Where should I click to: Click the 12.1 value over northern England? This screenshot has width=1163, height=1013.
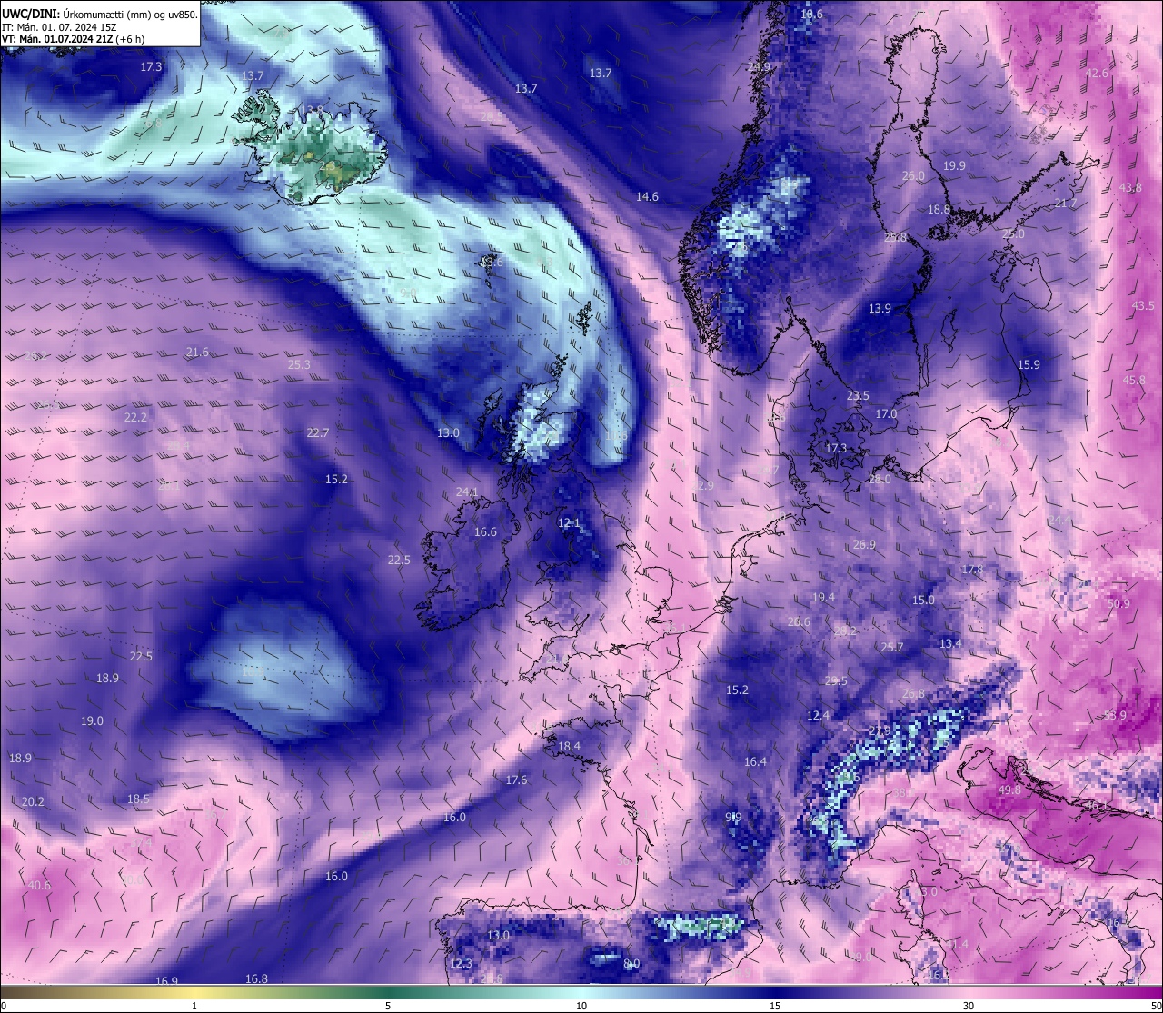[569, 522]
